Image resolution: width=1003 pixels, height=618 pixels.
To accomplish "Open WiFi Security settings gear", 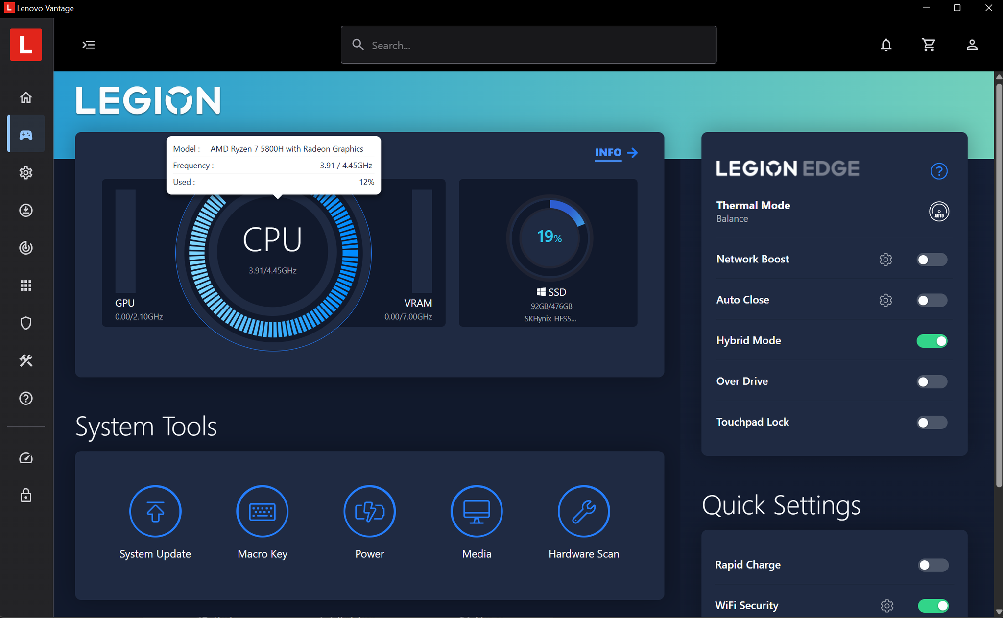I will (887, 606).
